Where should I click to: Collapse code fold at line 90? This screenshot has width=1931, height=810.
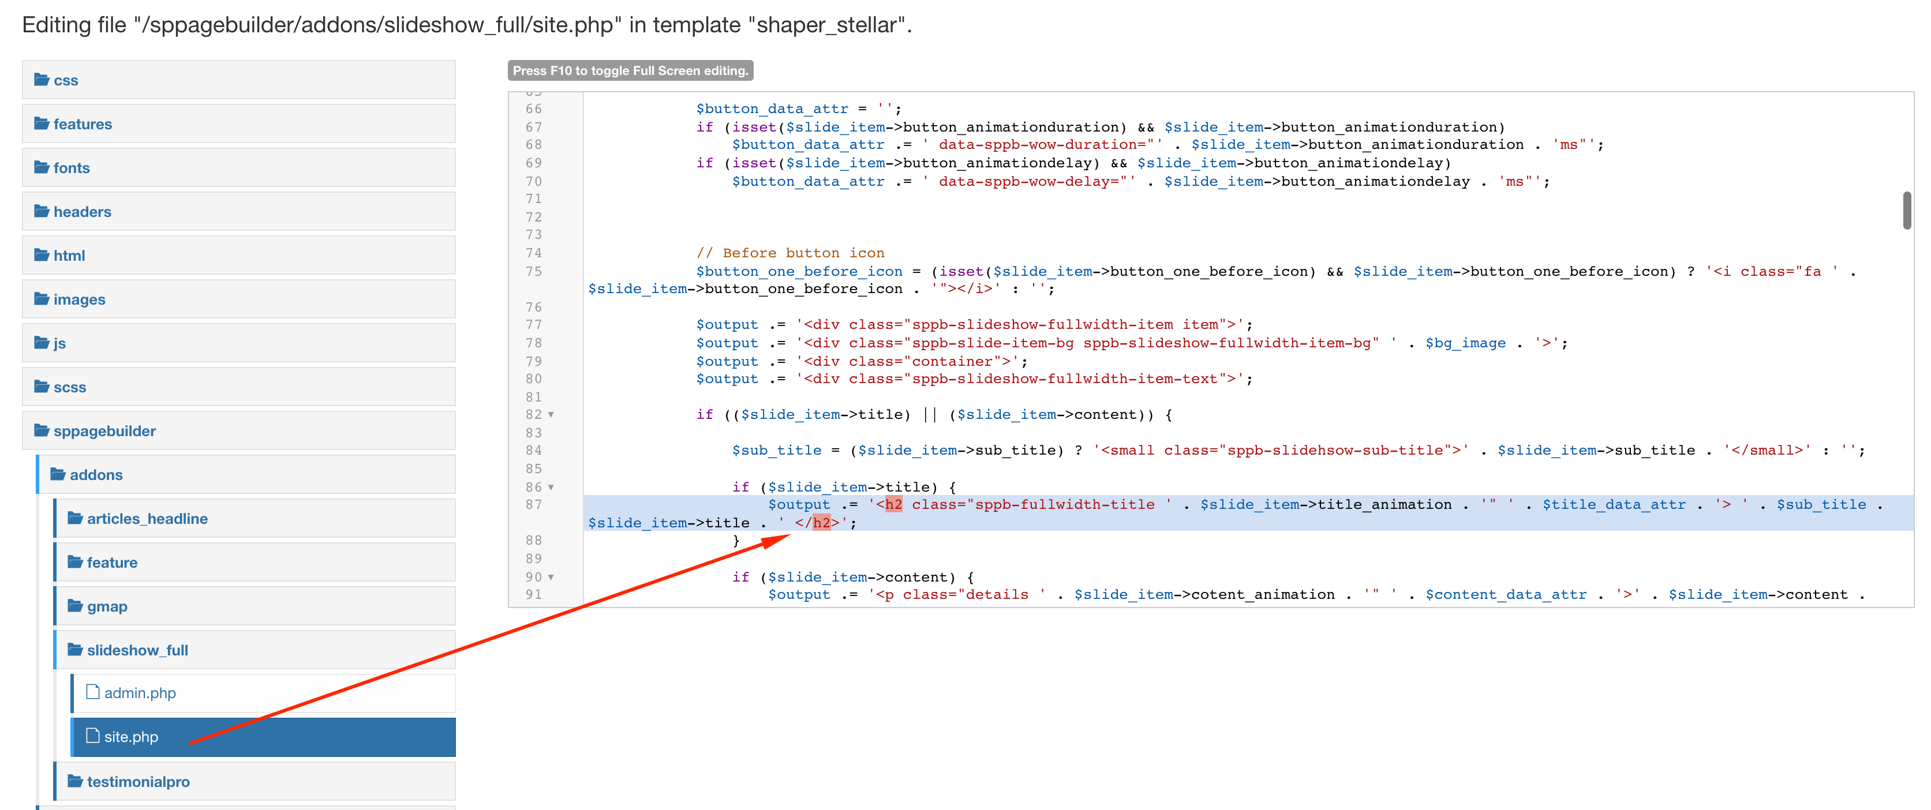click(551, 577)
